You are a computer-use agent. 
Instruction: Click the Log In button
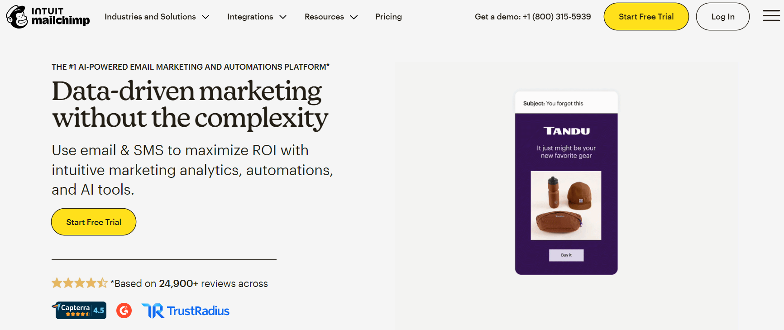722,16
